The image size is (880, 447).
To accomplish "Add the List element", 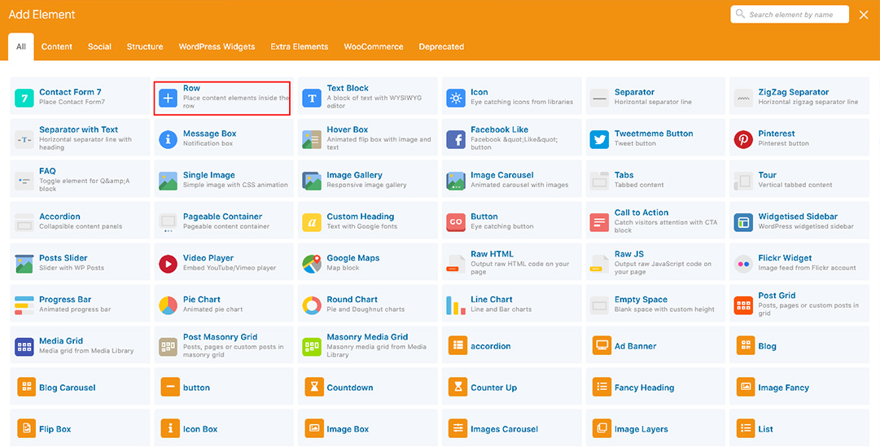I will [799, 428].
